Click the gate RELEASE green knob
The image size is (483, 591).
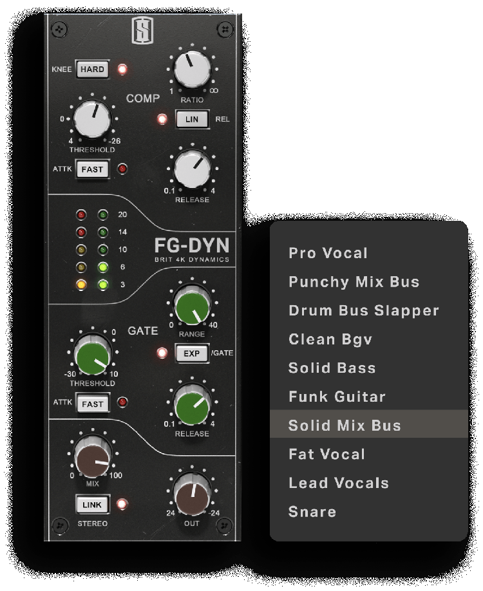click(x=193, y=406)
